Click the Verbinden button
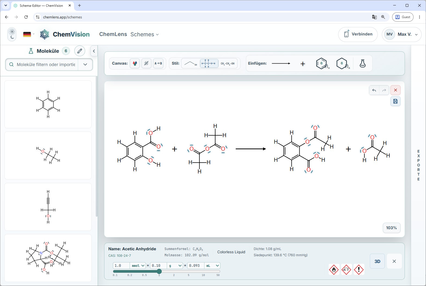The width and height of the screenshot is (426, 286). 358,34
